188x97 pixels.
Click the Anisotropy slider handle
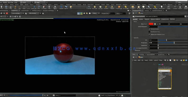[158, 45]
